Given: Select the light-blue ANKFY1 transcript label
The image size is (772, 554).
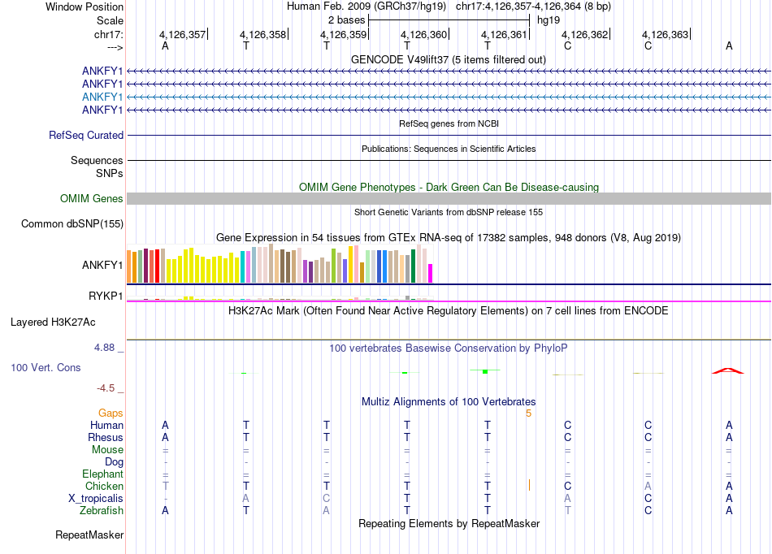Looking at the screenshot, I should point(102,97).
